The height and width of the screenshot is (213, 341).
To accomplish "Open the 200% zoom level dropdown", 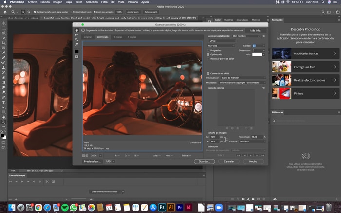I will (x=100, y=156).
